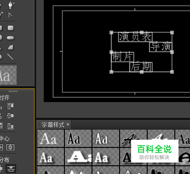
Task: Align selected objects to top edge
Action: pos(11,106)
